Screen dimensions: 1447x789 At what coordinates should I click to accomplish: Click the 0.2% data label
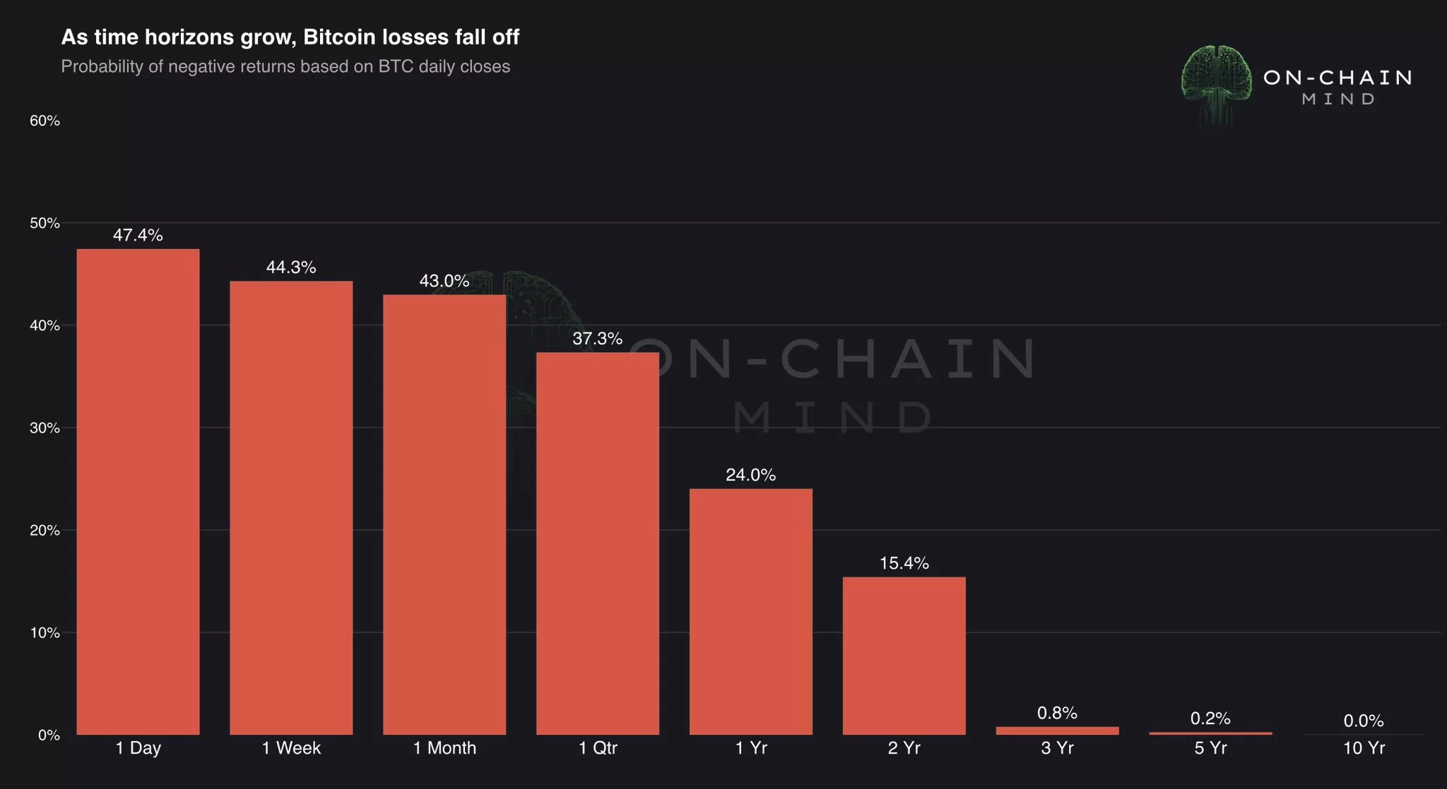pos(1210,718)
